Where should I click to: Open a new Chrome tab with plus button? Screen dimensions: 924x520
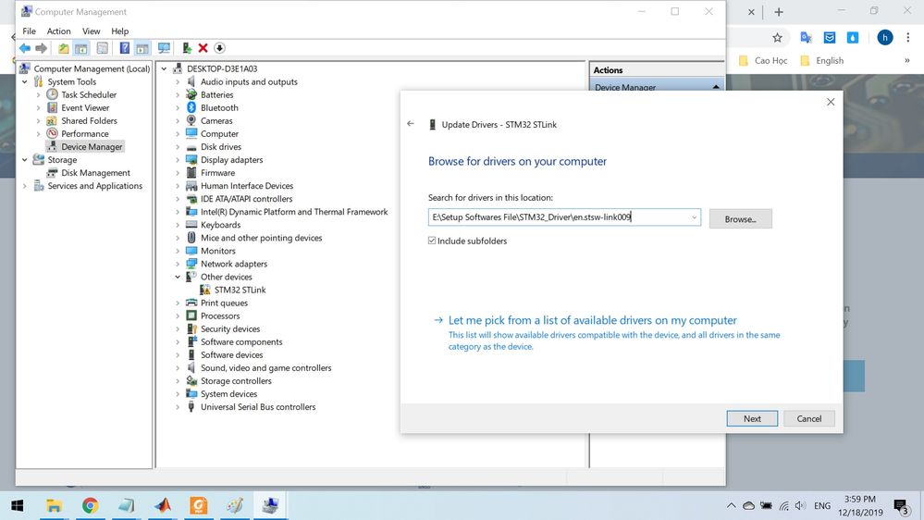pyautogui.click(x=779, y=12)
